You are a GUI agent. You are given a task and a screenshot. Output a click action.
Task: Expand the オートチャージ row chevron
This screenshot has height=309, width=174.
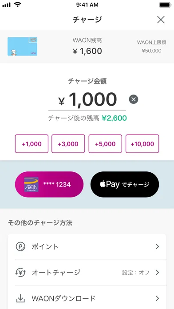157,273
